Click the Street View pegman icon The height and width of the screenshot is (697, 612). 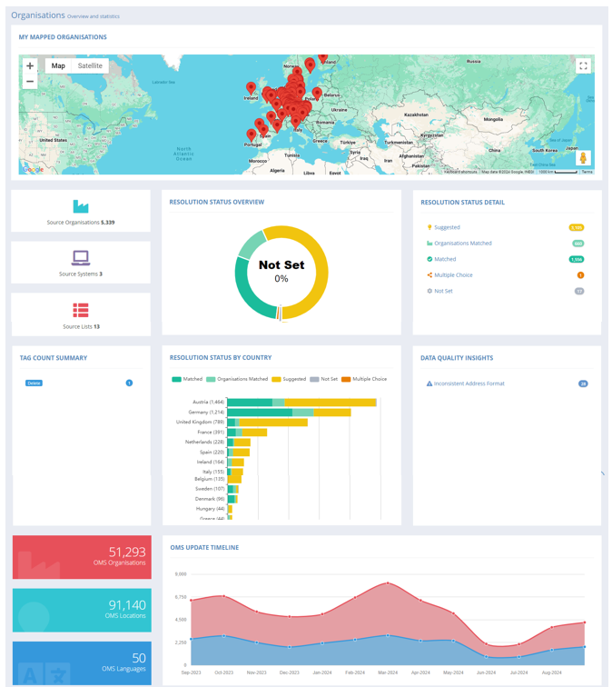pos(583,158)
